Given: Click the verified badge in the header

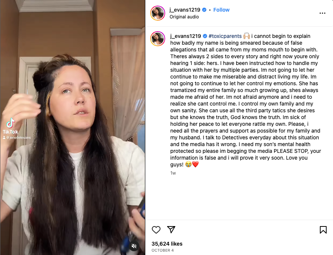Looking at the screenshot, I should coord(204,10).
